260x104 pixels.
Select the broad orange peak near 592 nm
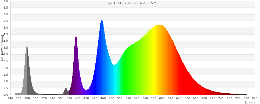(159, 25)
